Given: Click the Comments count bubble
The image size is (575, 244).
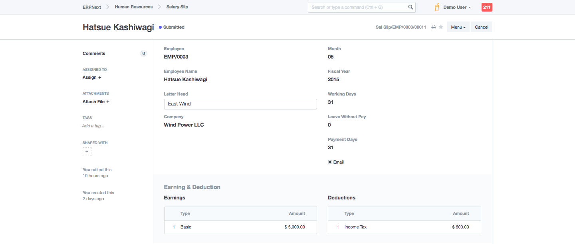Looking at the screenshot, I should pos(143,53).
